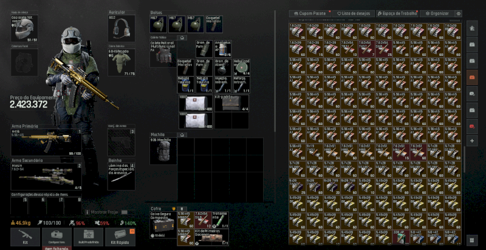The image size is (486, 250).
Task: Click the icon beside Mochila header
Action: (182, 135)
